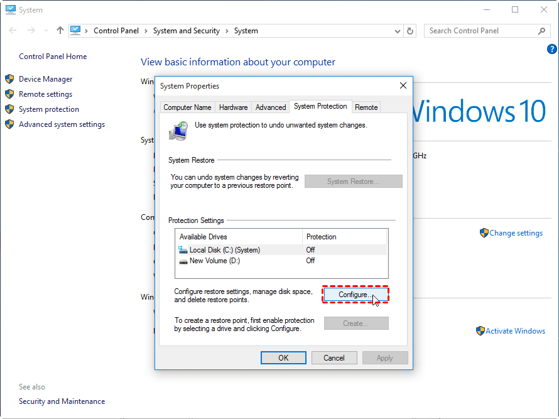Expand chevron before Control Panel breadcrumb
559x419 pixels.
click(x=86, y=31)
